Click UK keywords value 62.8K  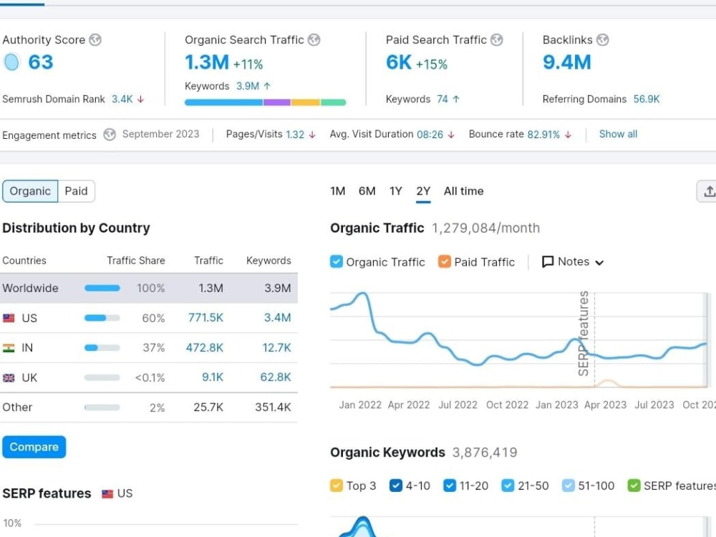click(x=276, y=377)
